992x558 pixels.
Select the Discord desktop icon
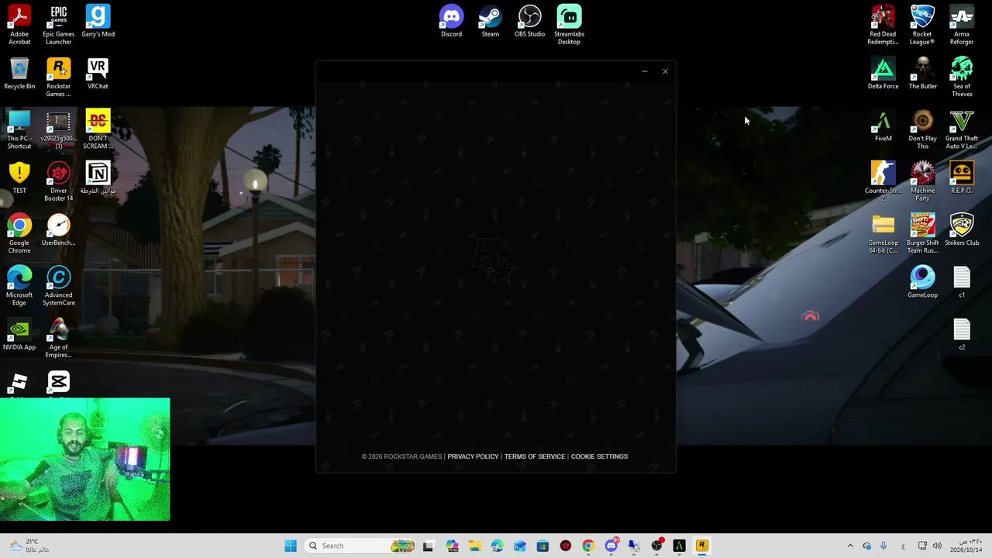[x=451, y=21]
